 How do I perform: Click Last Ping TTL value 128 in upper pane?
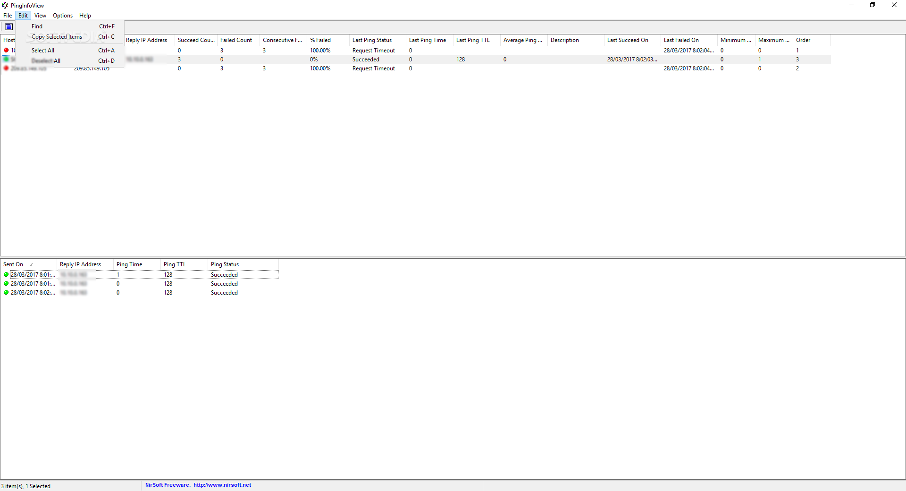point(461,59)
